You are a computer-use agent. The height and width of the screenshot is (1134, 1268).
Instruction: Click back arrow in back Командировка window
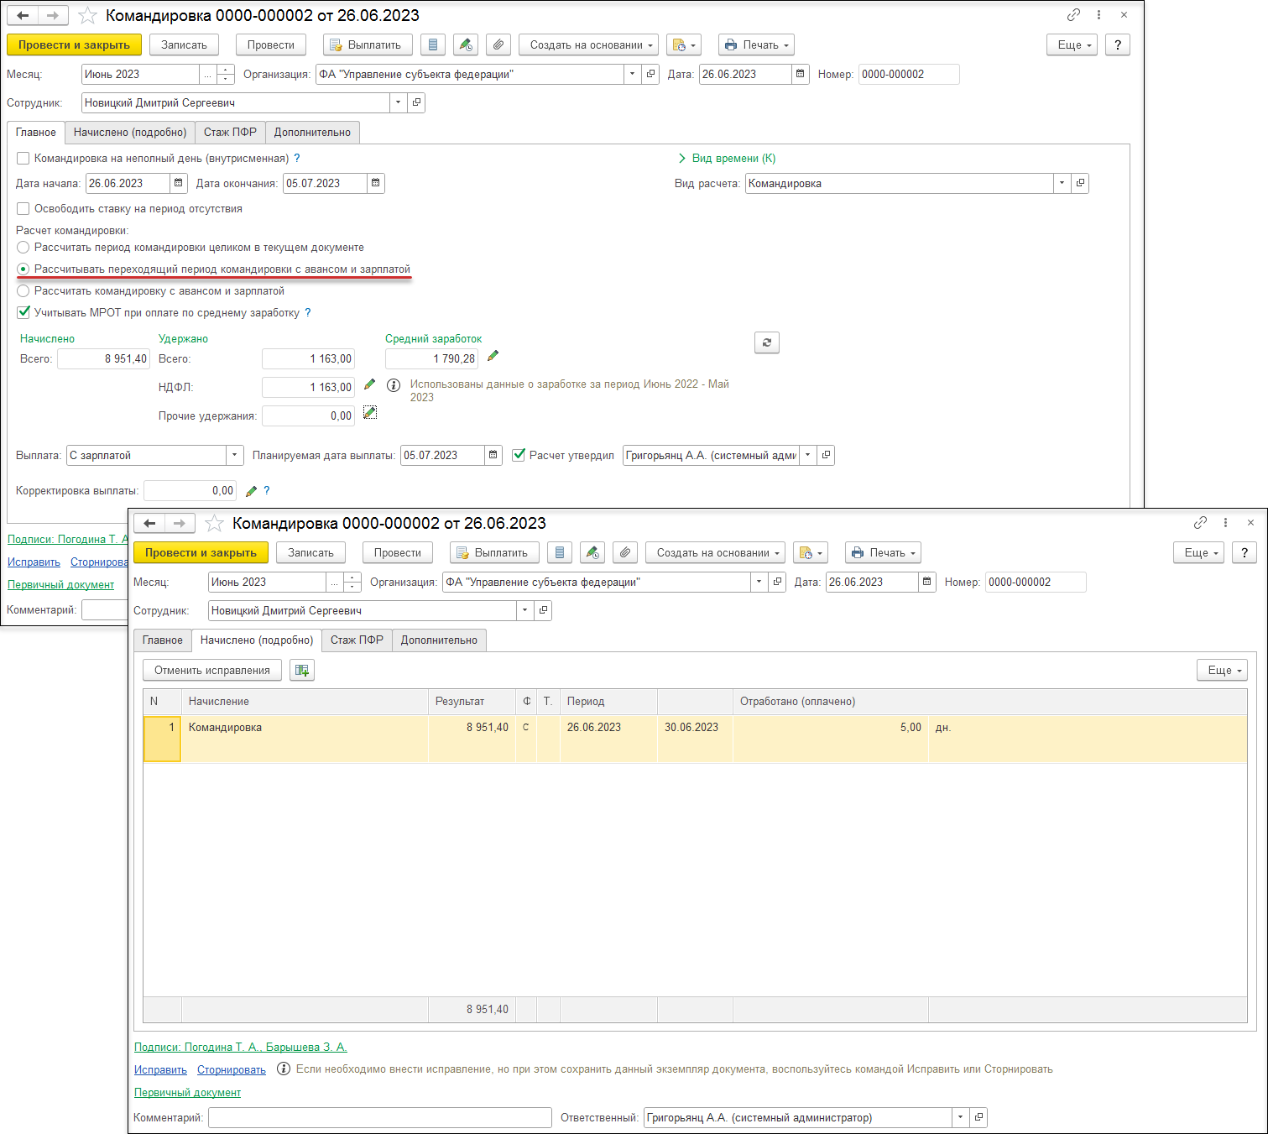23,15
